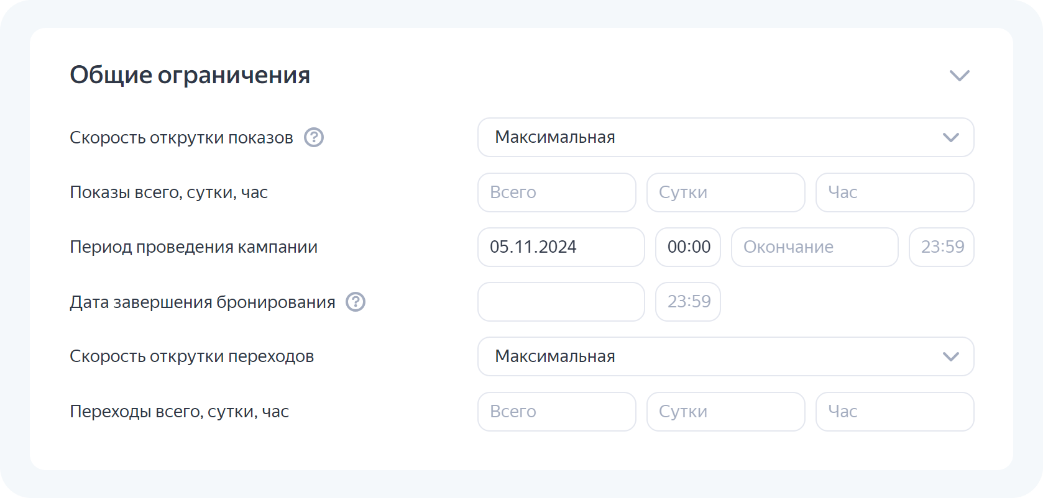
Task: Click the Всего field for показы
Action: (556, 192)
